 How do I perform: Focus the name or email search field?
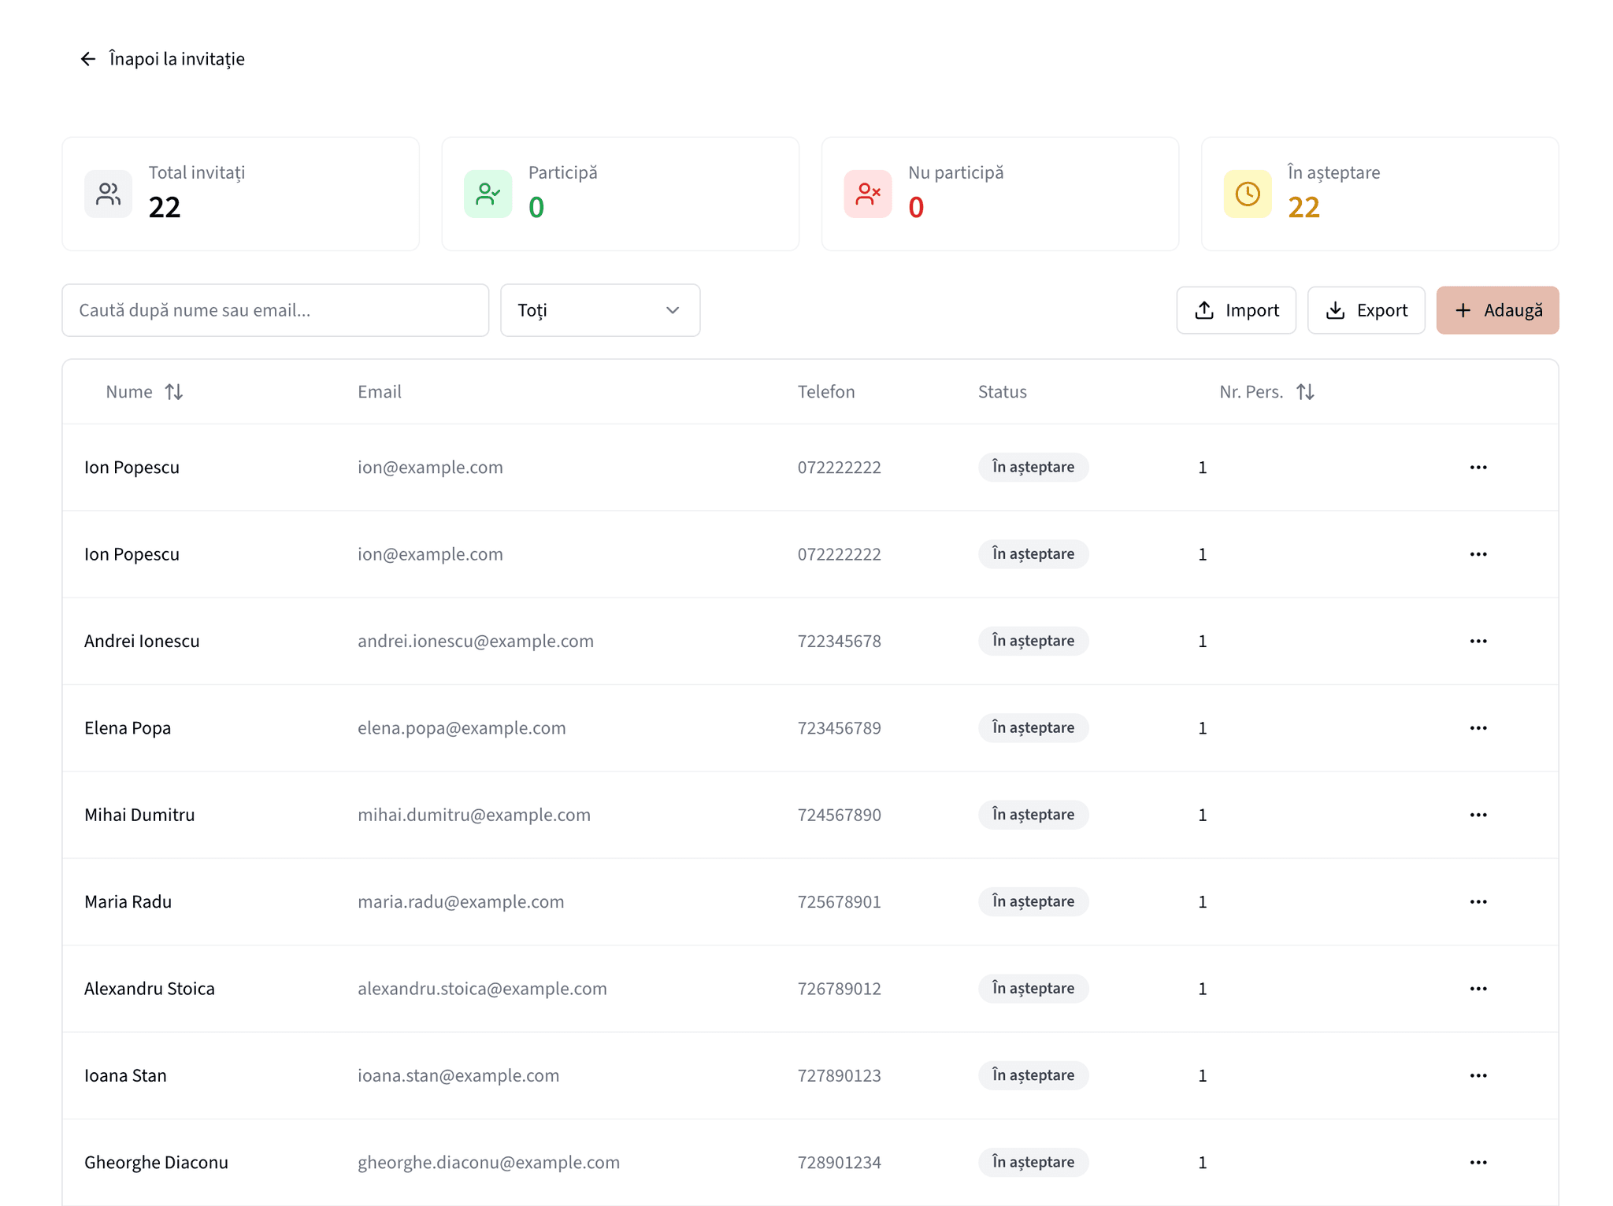tap(275, 310)
